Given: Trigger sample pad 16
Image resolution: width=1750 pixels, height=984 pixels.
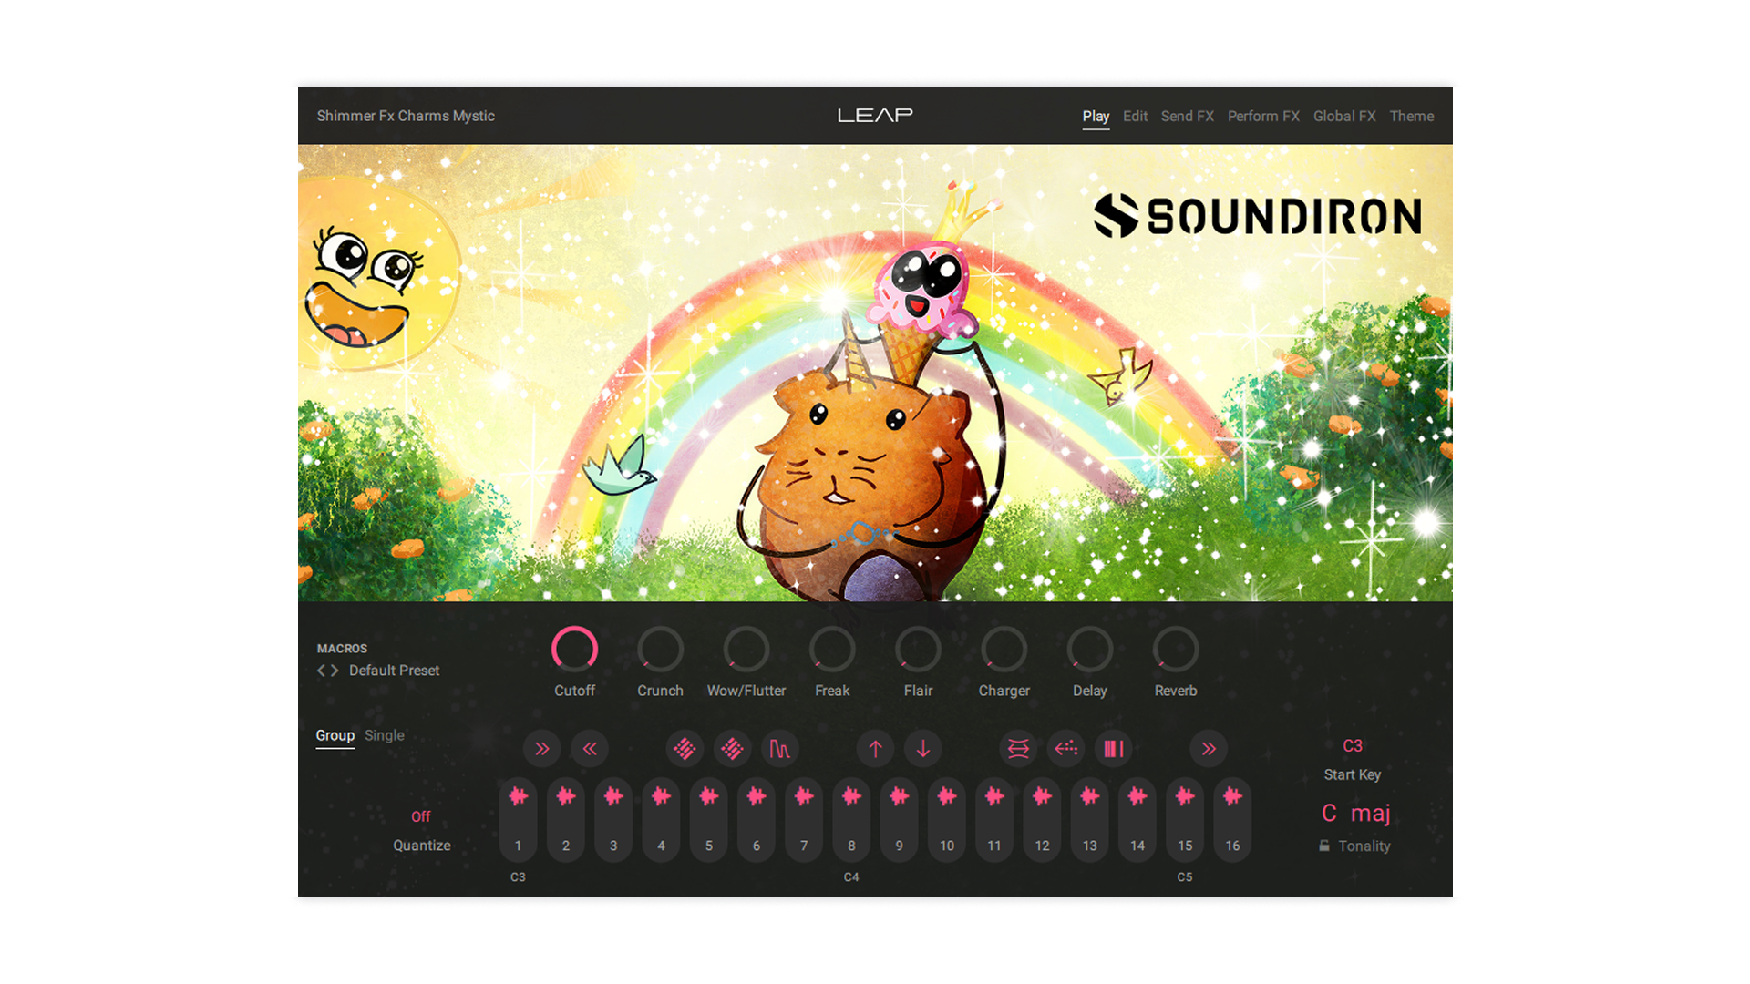Looking at the screenshot, I should pos(1232,820).
